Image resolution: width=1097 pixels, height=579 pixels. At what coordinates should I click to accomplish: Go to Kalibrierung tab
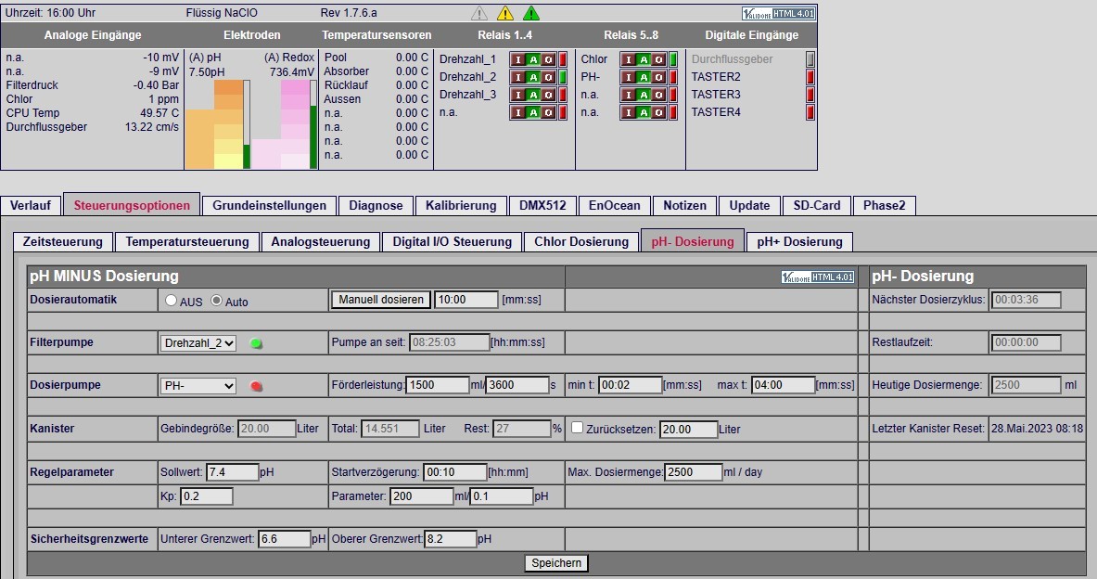pos(461,205)
